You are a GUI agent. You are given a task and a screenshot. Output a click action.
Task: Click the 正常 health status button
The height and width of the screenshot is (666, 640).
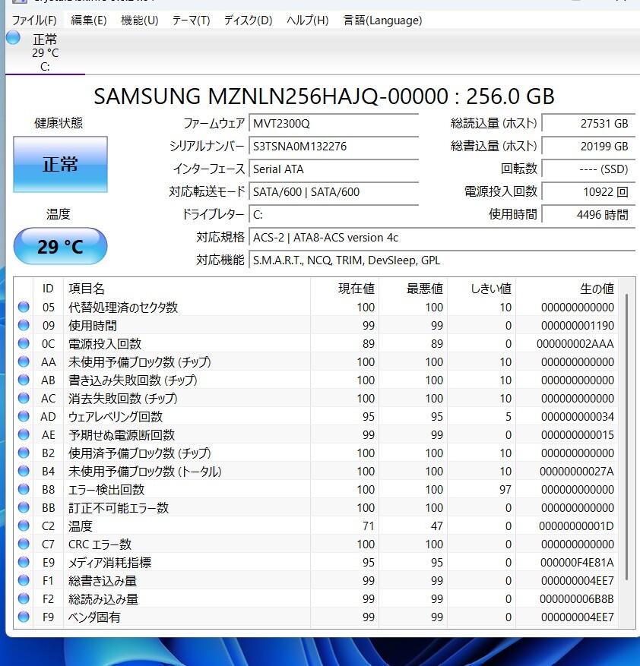pos(60,164)
